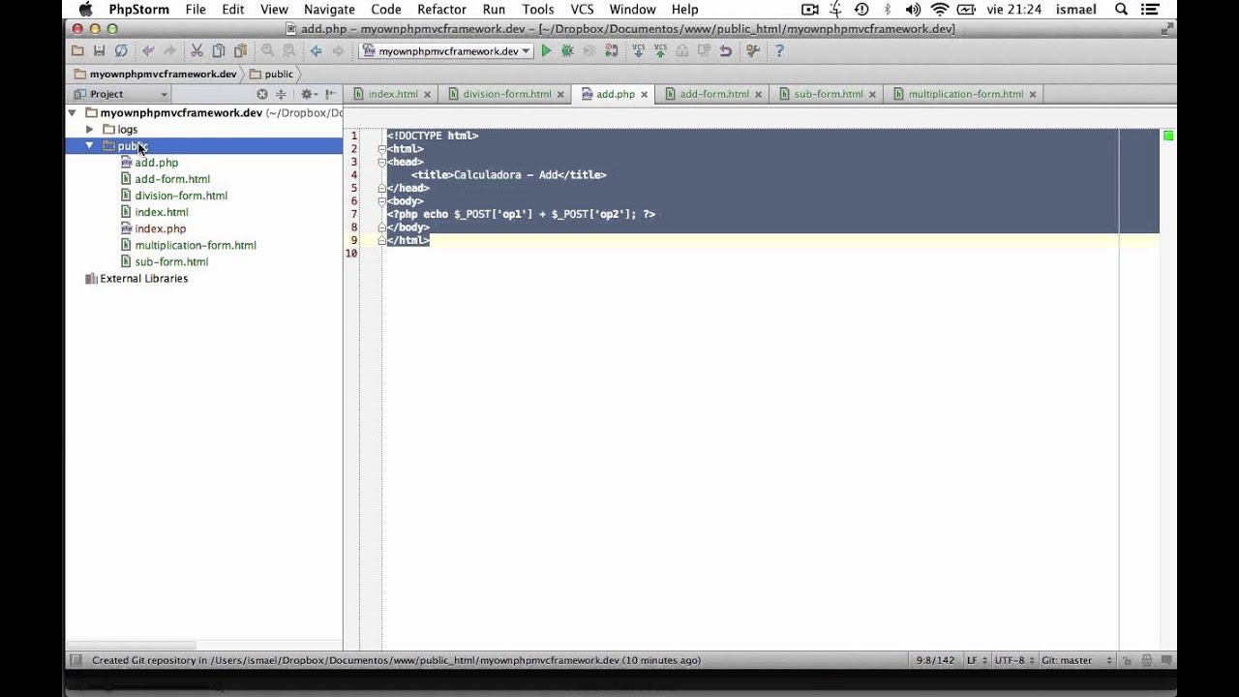Click the Wi-Fi menu bar icon
The image size is (1239, 697).
click(939, 10)
